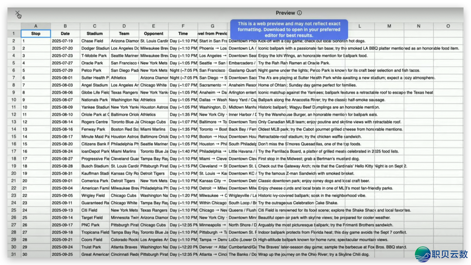This screenshot has width=471, height=265.
Task: Click the 'Petco Park' cell
Action: tap(95, 70)
